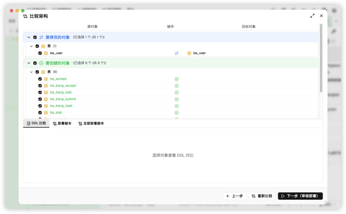The width and height of the screenshot is (346, 214).
Task: Click create operation icon for ba_stat
Action: (177, 113)
